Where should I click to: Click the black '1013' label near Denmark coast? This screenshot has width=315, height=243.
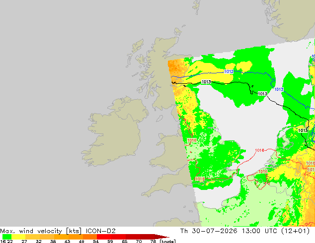coord(303,130)
